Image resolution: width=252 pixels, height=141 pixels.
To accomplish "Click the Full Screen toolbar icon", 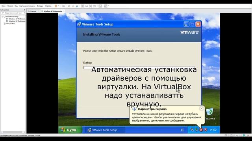I will click(x=91, y=6).
